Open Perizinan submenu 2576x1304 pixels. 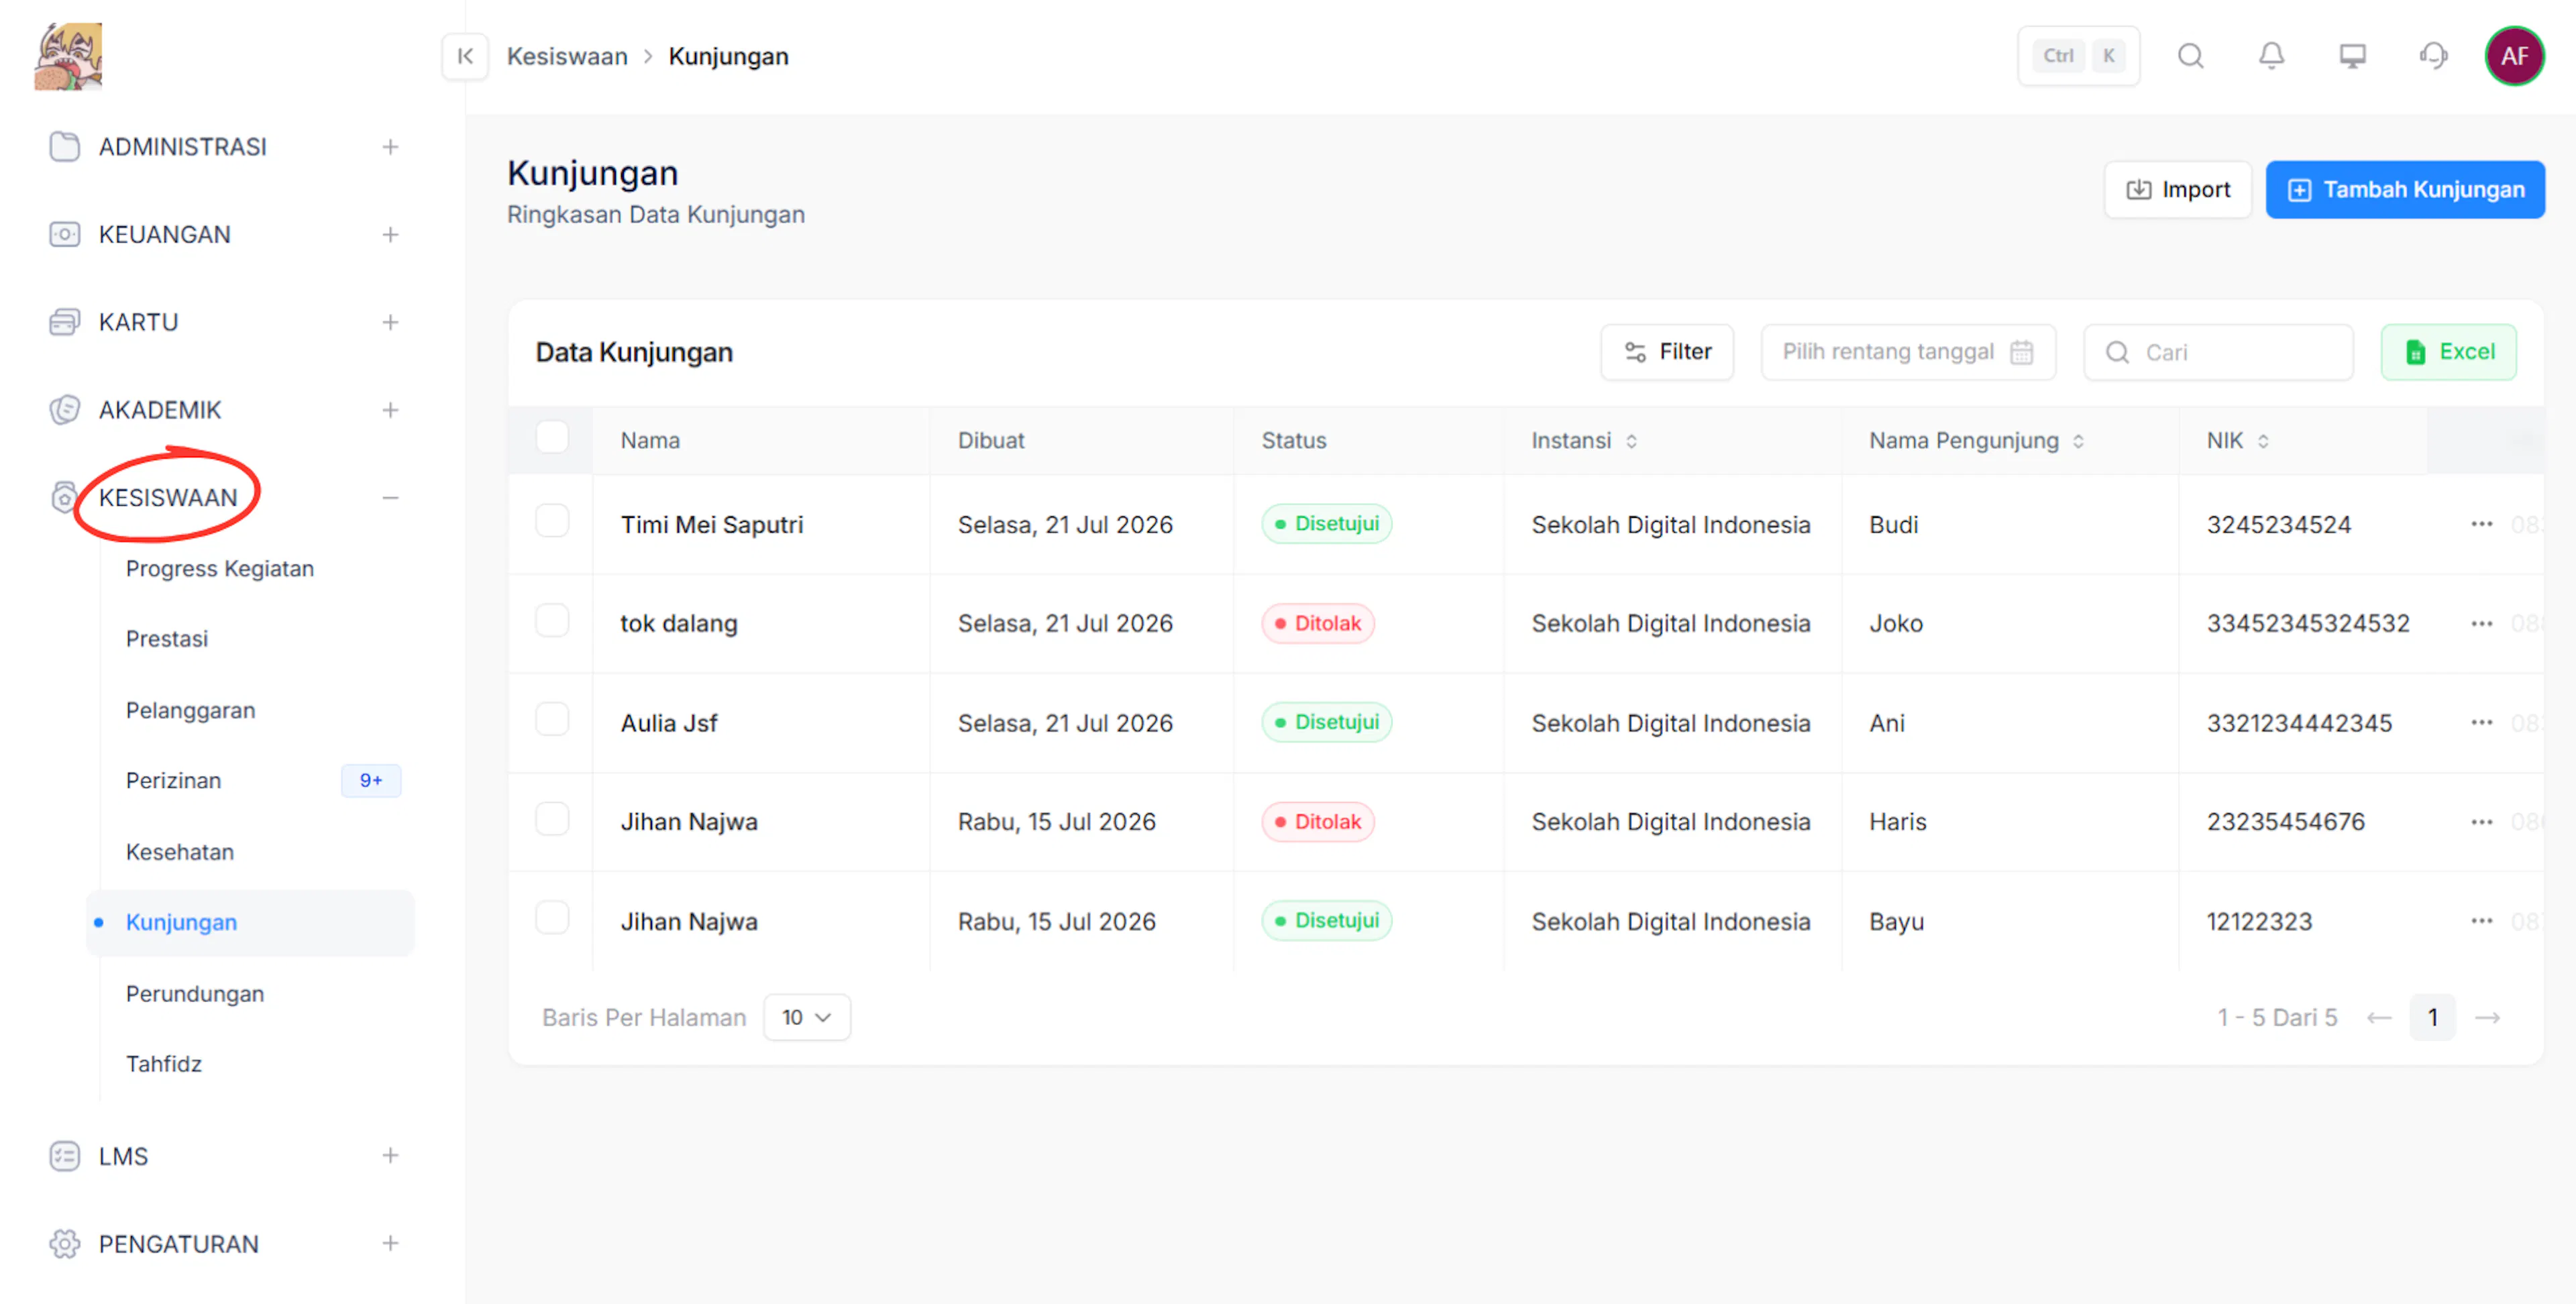pos(173,781)
